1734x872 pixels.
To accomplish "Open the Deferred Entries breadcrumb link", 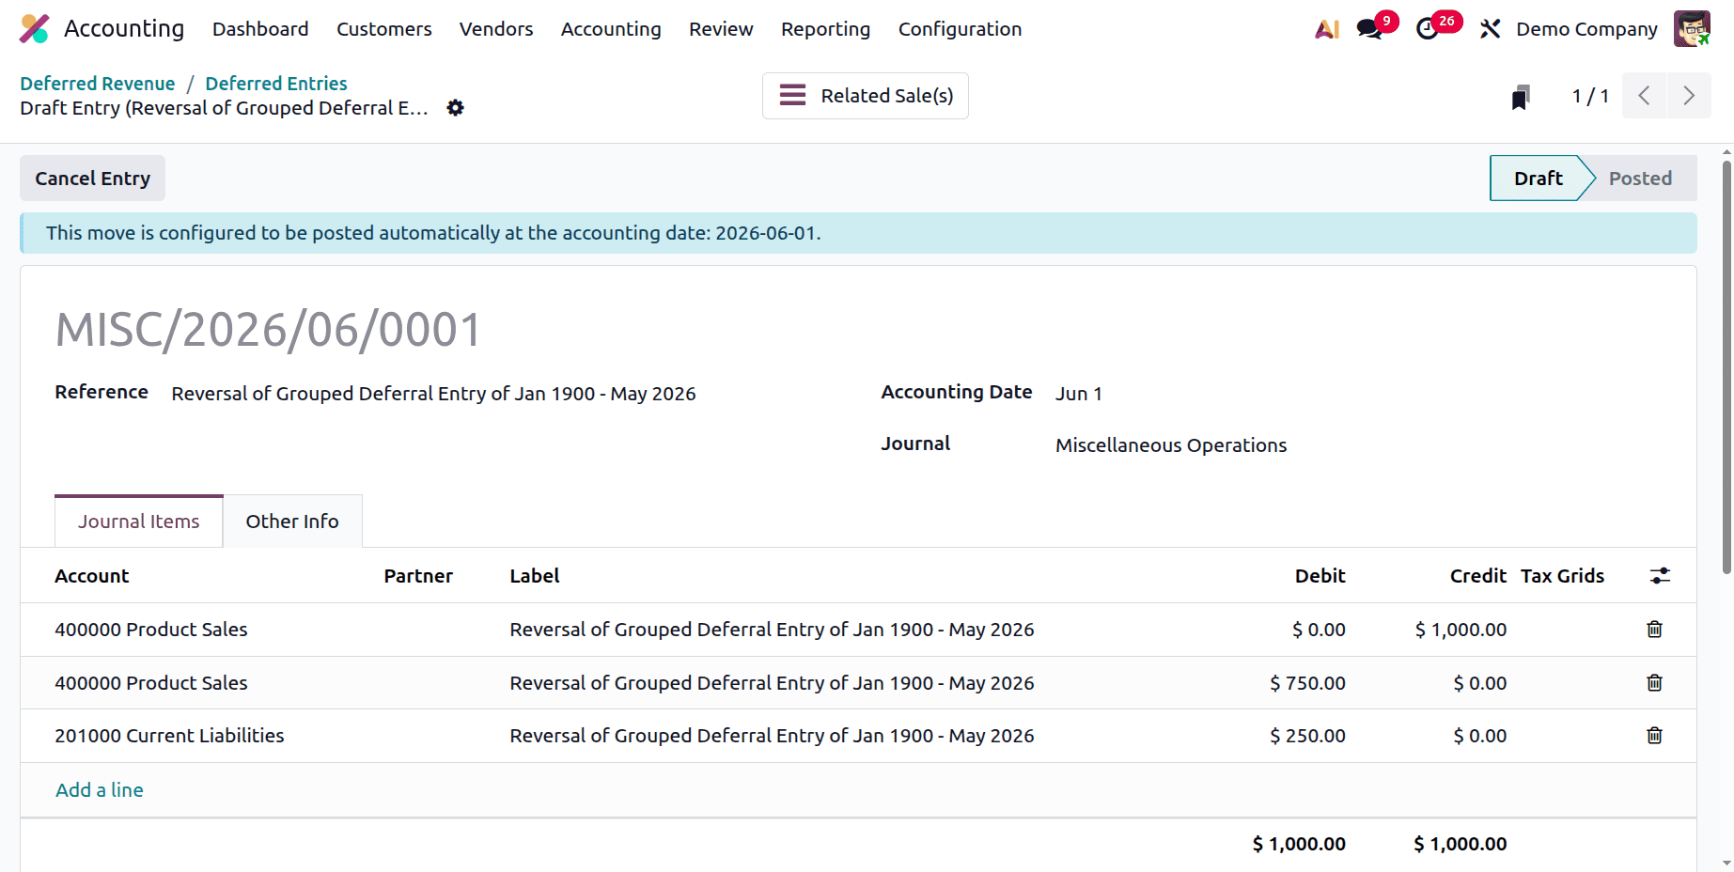I will [x=276, y=83].
